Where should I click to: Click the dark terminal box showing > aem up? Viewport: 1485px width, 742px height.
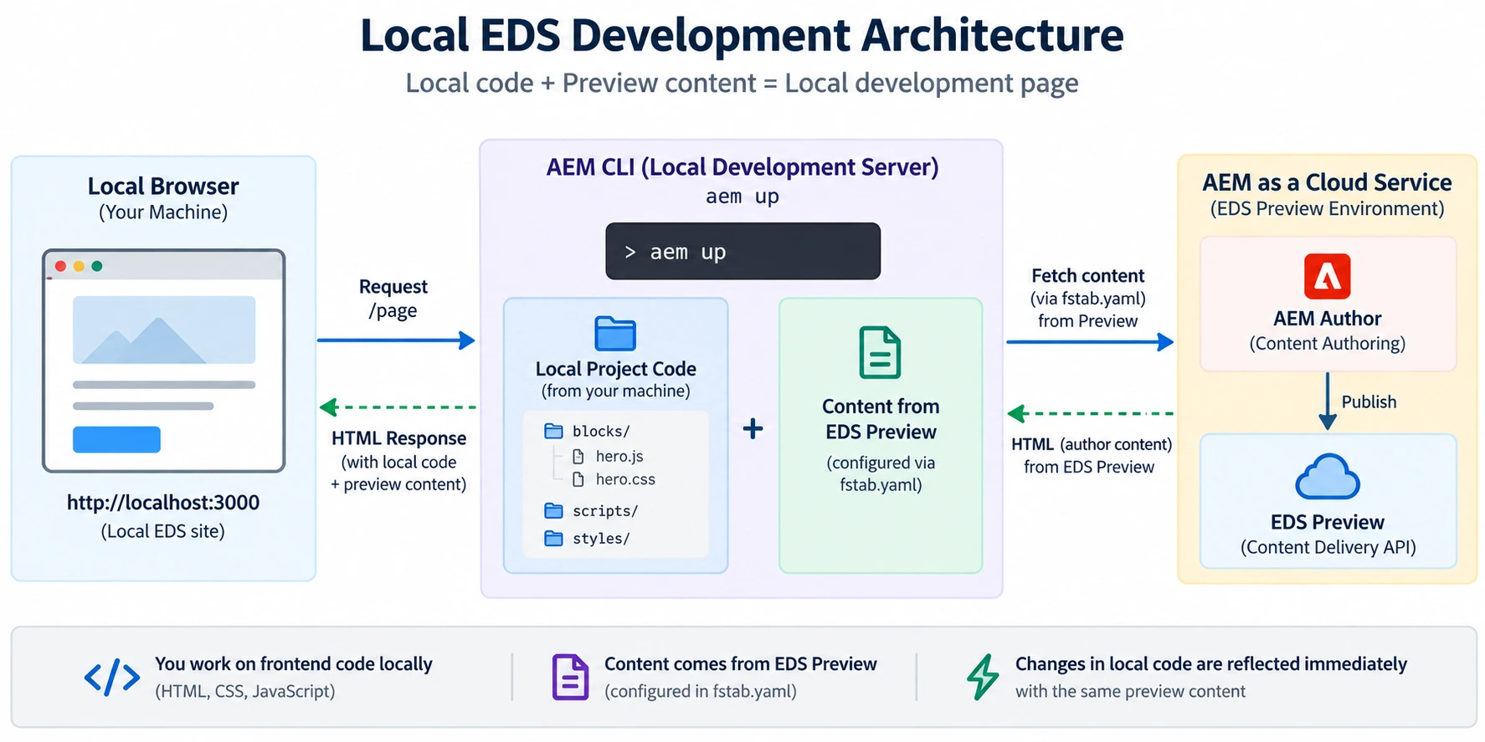[742, 251]
